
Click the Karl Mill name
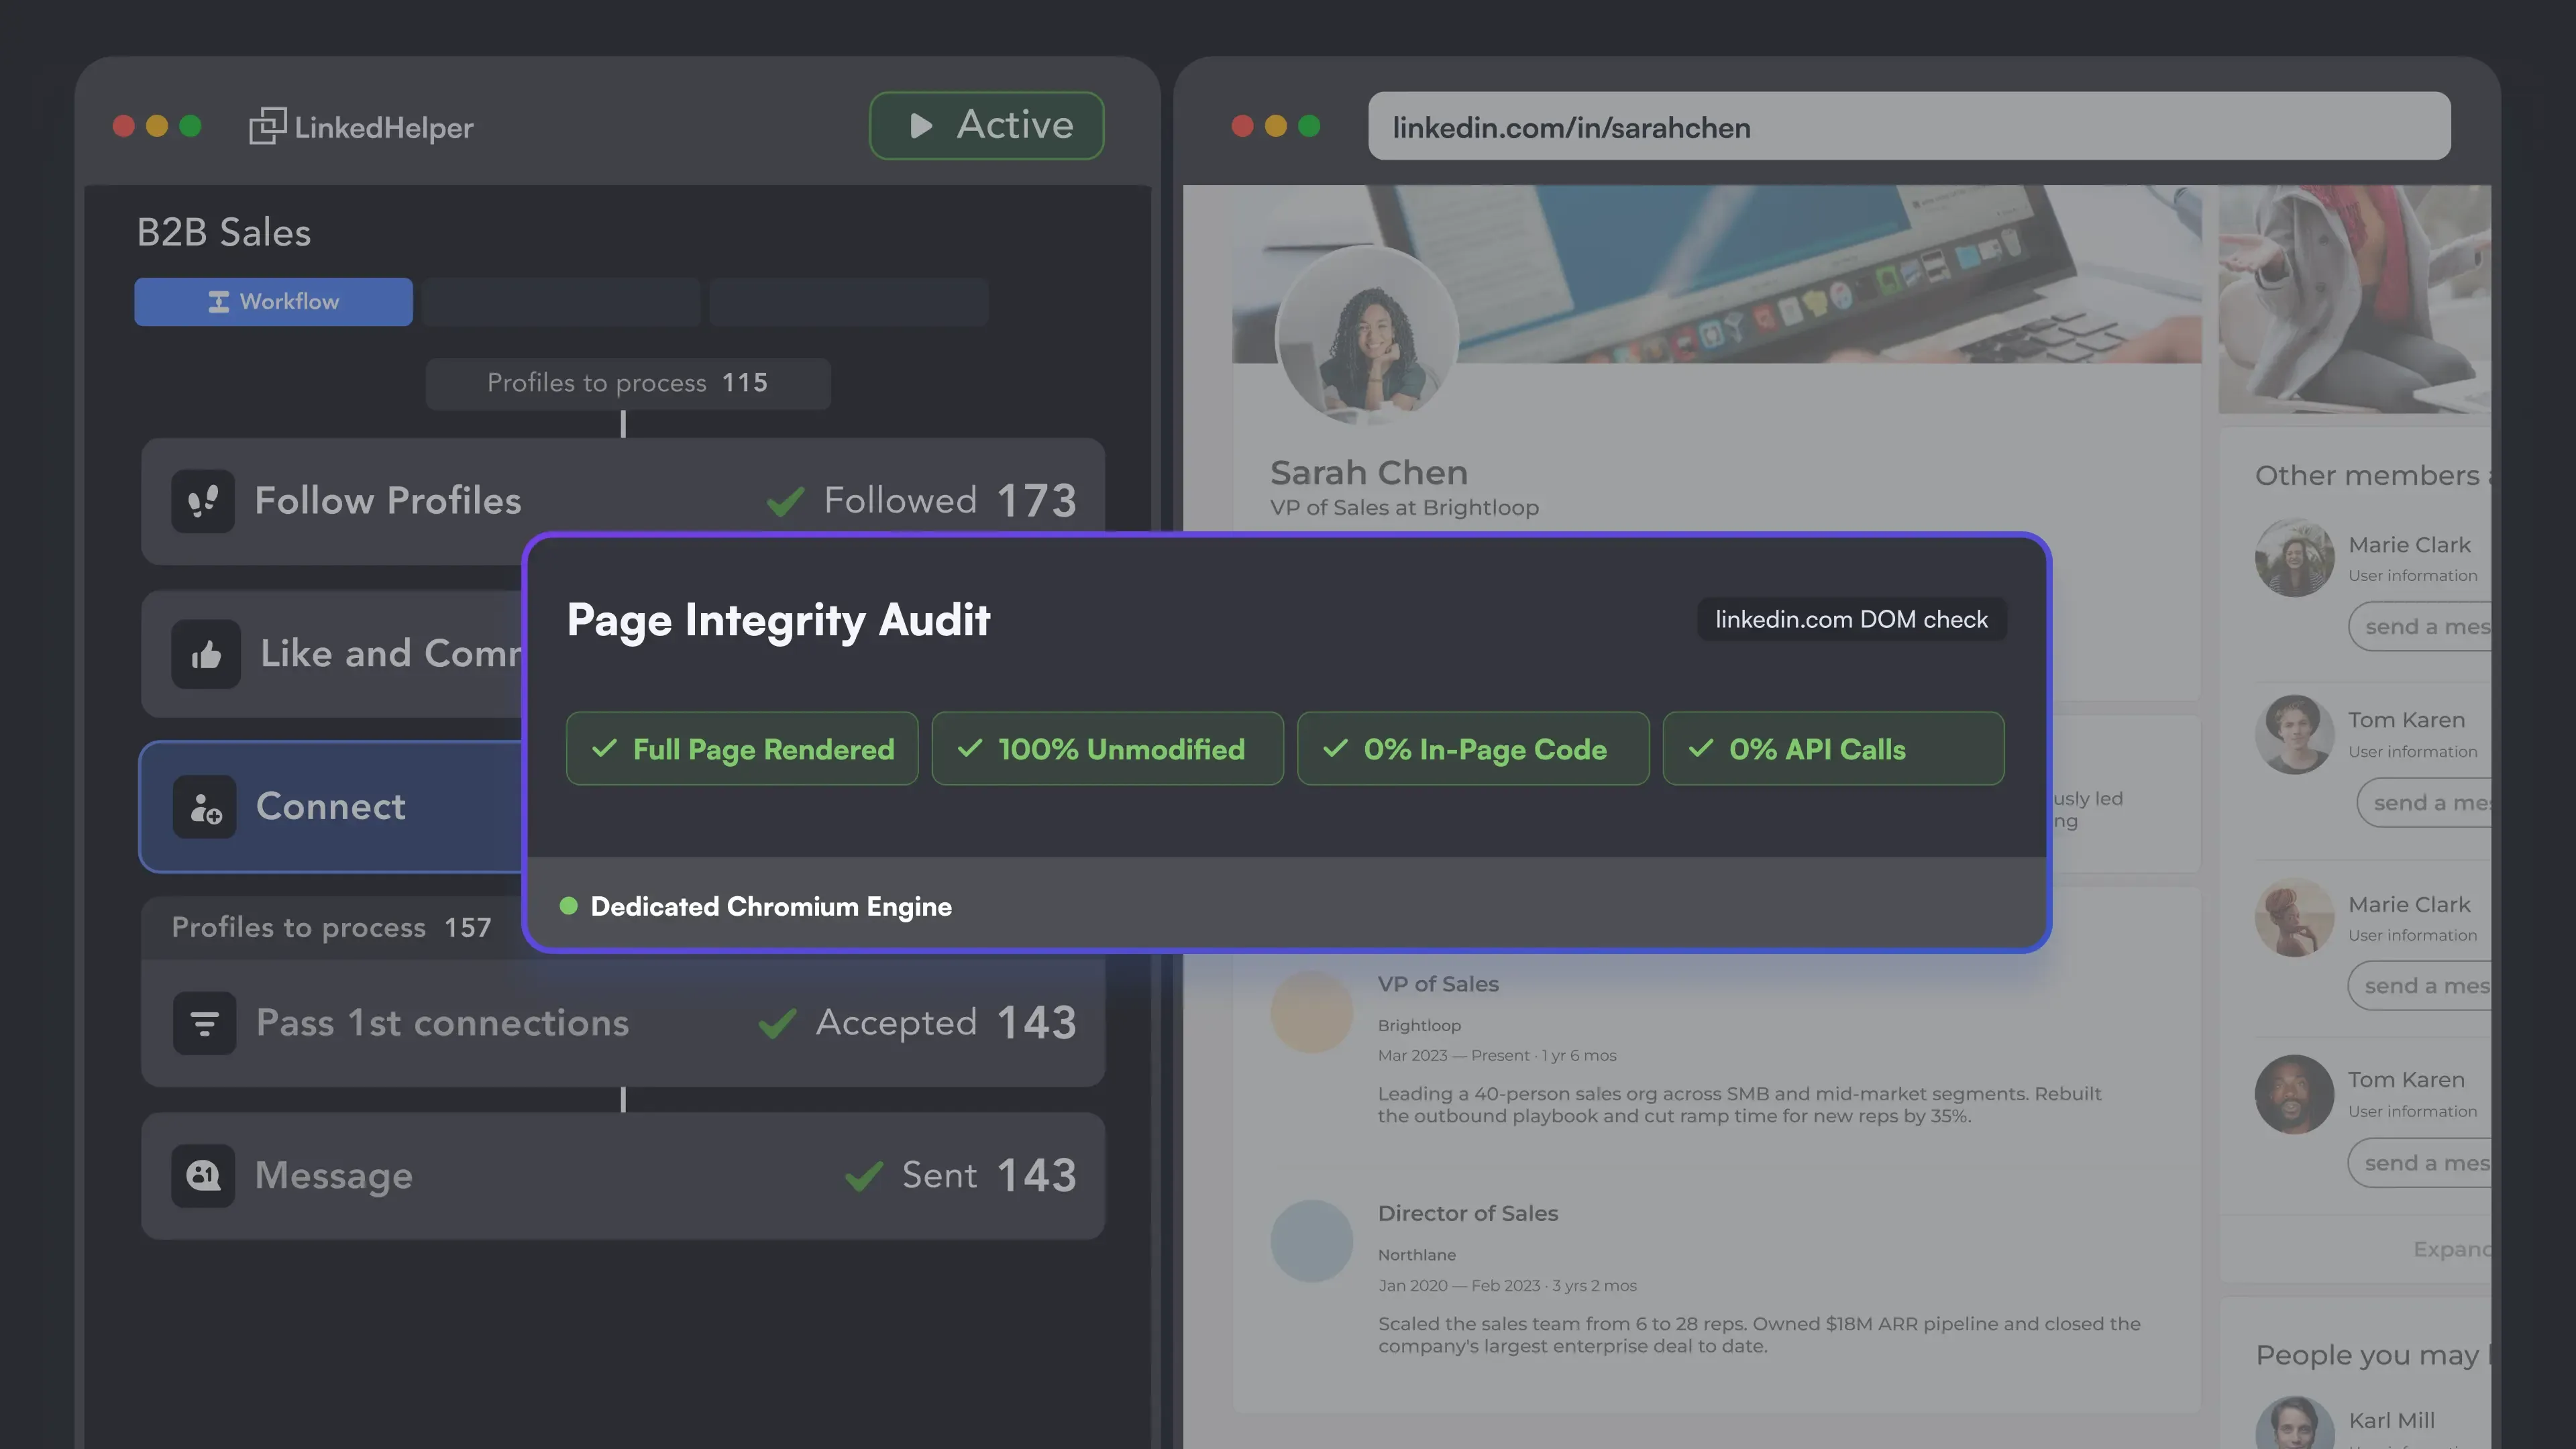[x=2392, y=1421]
